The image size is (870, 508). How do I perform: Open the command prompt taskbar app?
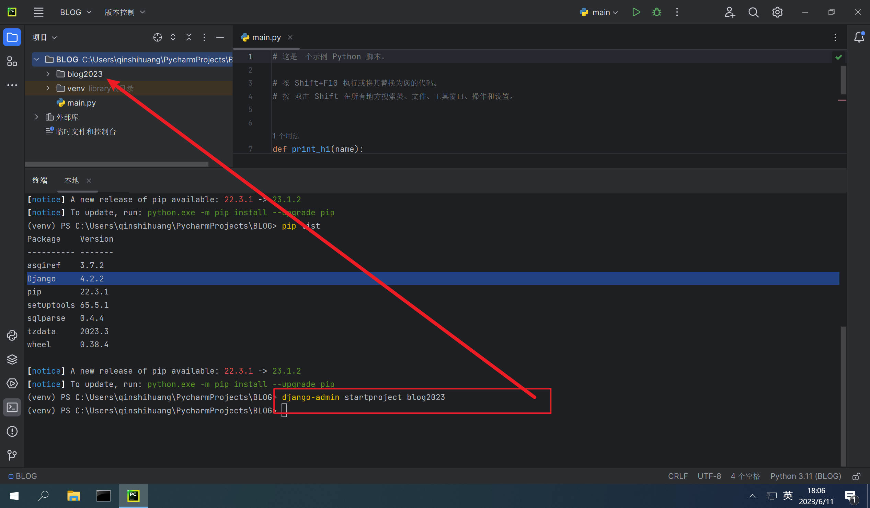coord(103,496)
